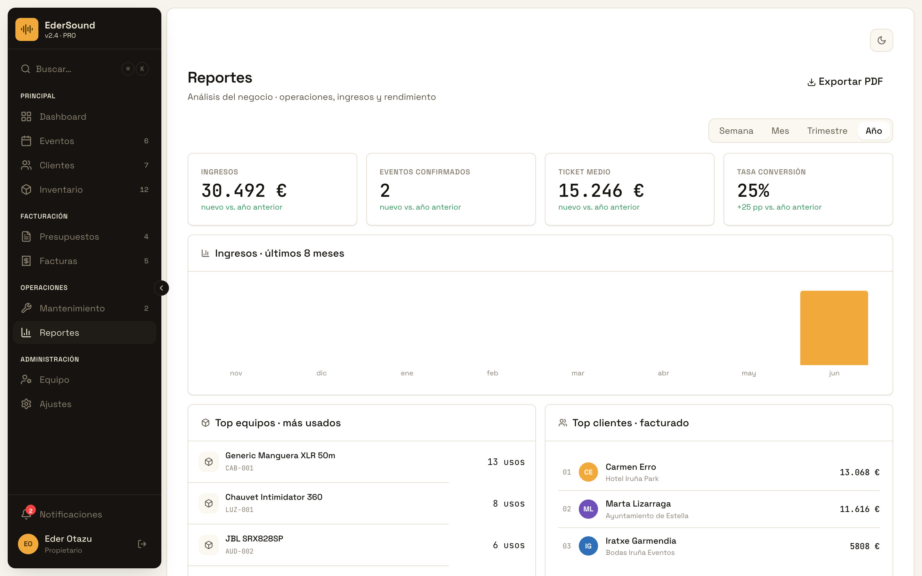Click the Buscar search field
The image size is (922, 576).
click(84, 69)
